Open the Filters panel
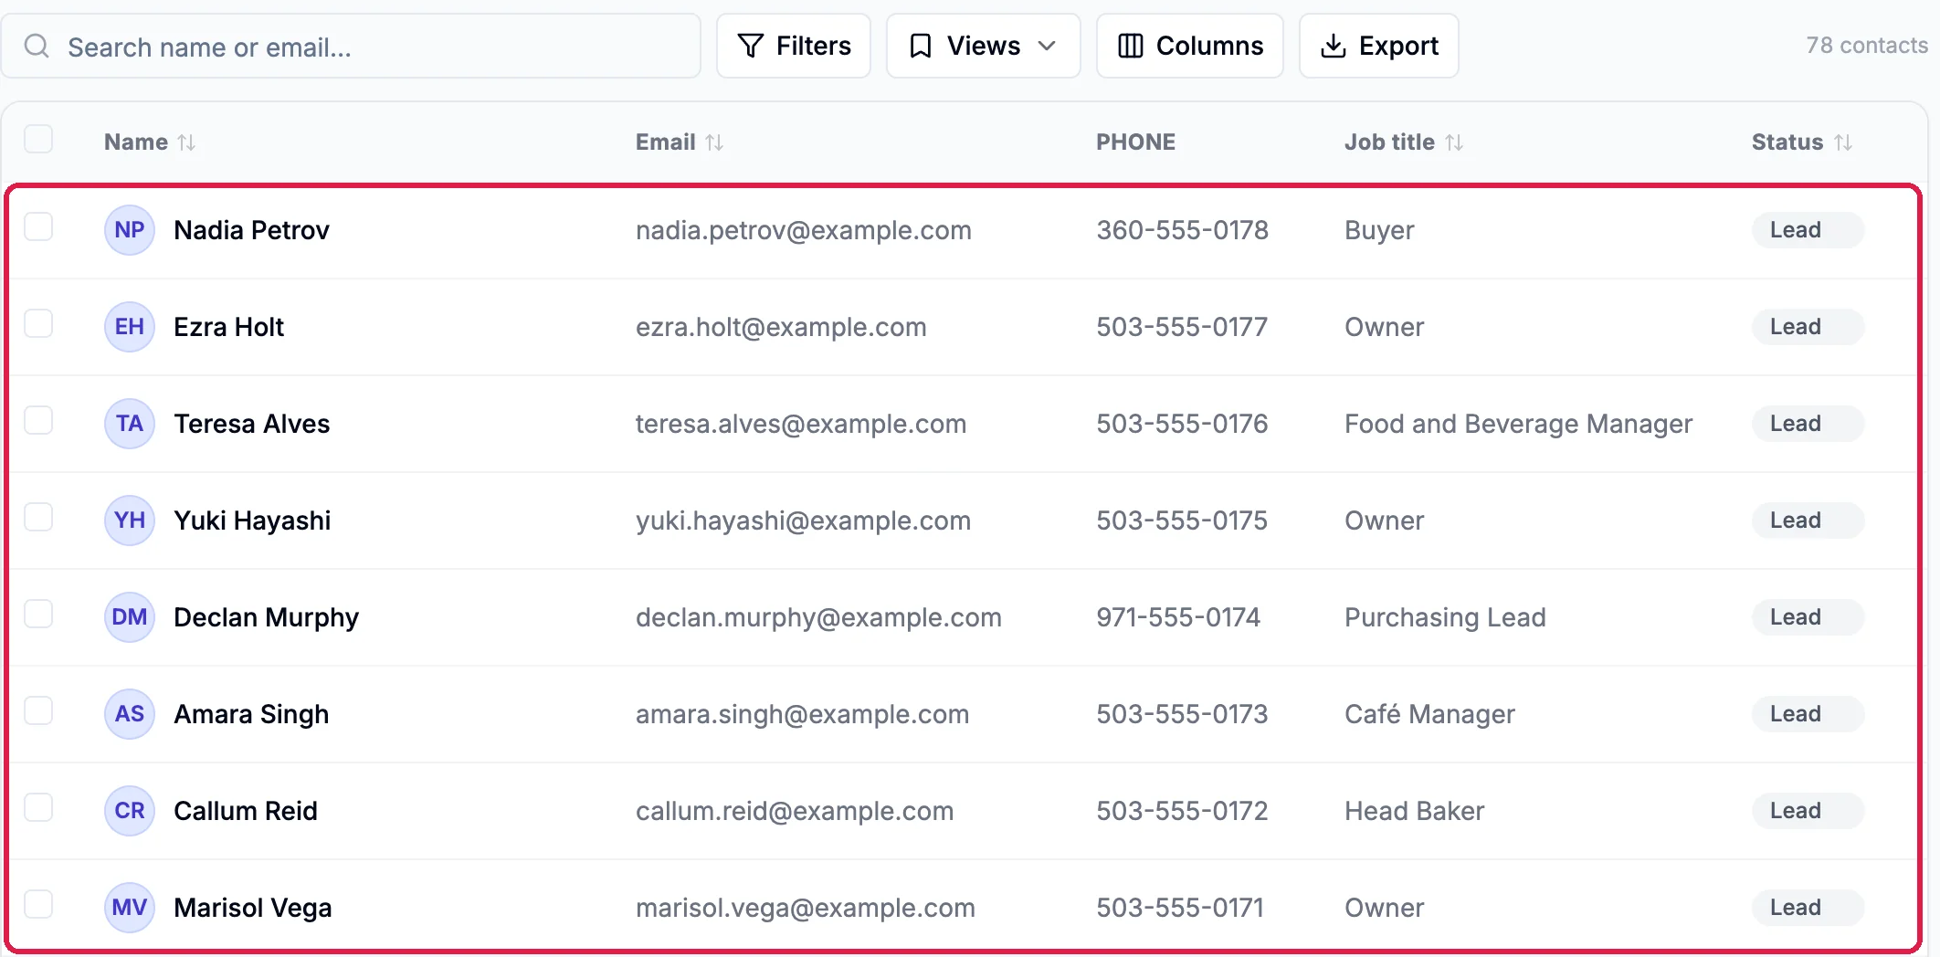Screen dimensions: 1940x957 click(794, 46)
